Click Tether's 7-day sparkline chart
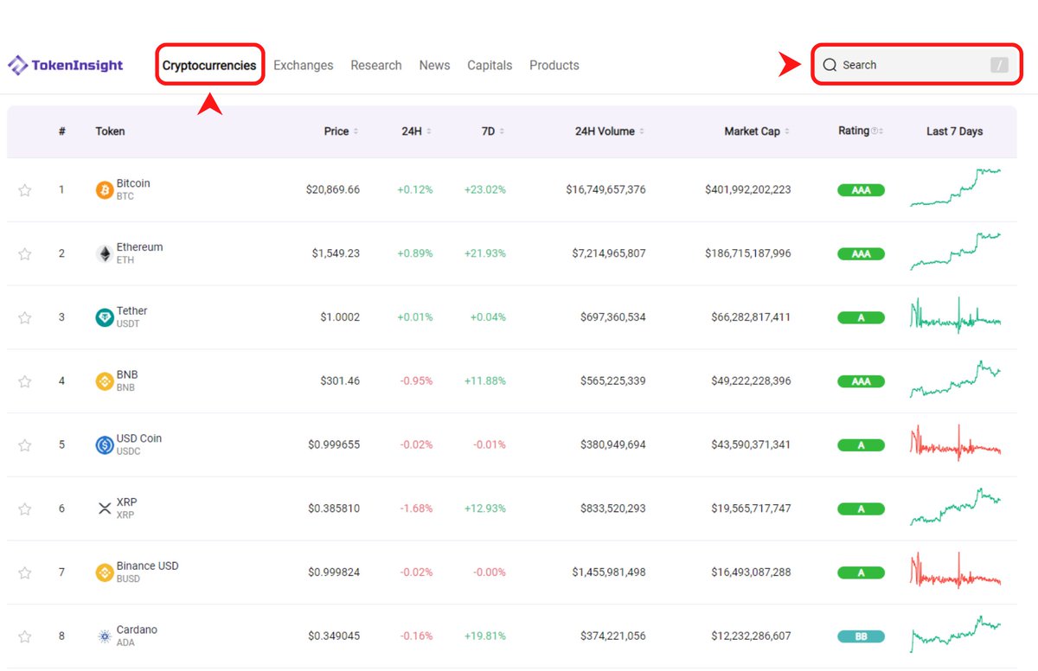1038x671 pixels. (x=955, y=316)
